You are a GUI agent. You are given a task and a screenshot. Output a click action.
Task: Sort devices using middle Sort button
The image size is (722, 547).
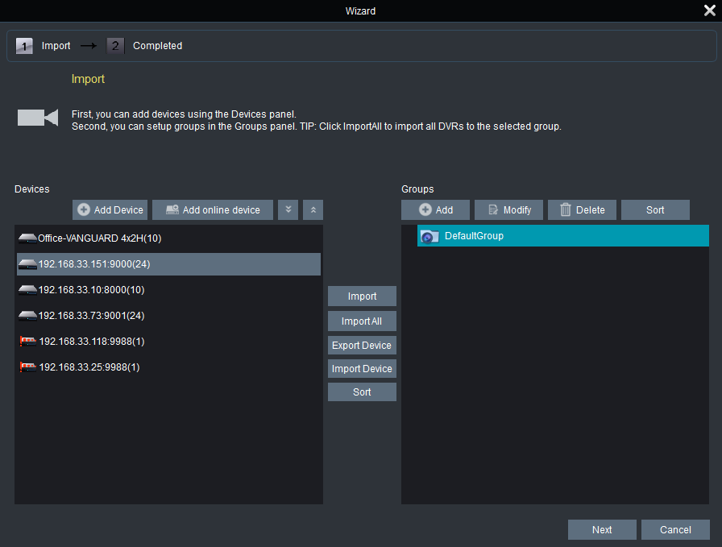point(362,392)
